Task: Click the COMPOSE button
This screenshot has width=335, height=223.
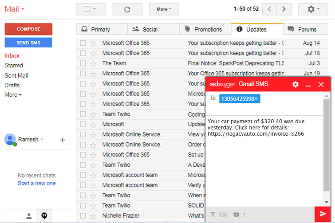Action: click(28, 29)
